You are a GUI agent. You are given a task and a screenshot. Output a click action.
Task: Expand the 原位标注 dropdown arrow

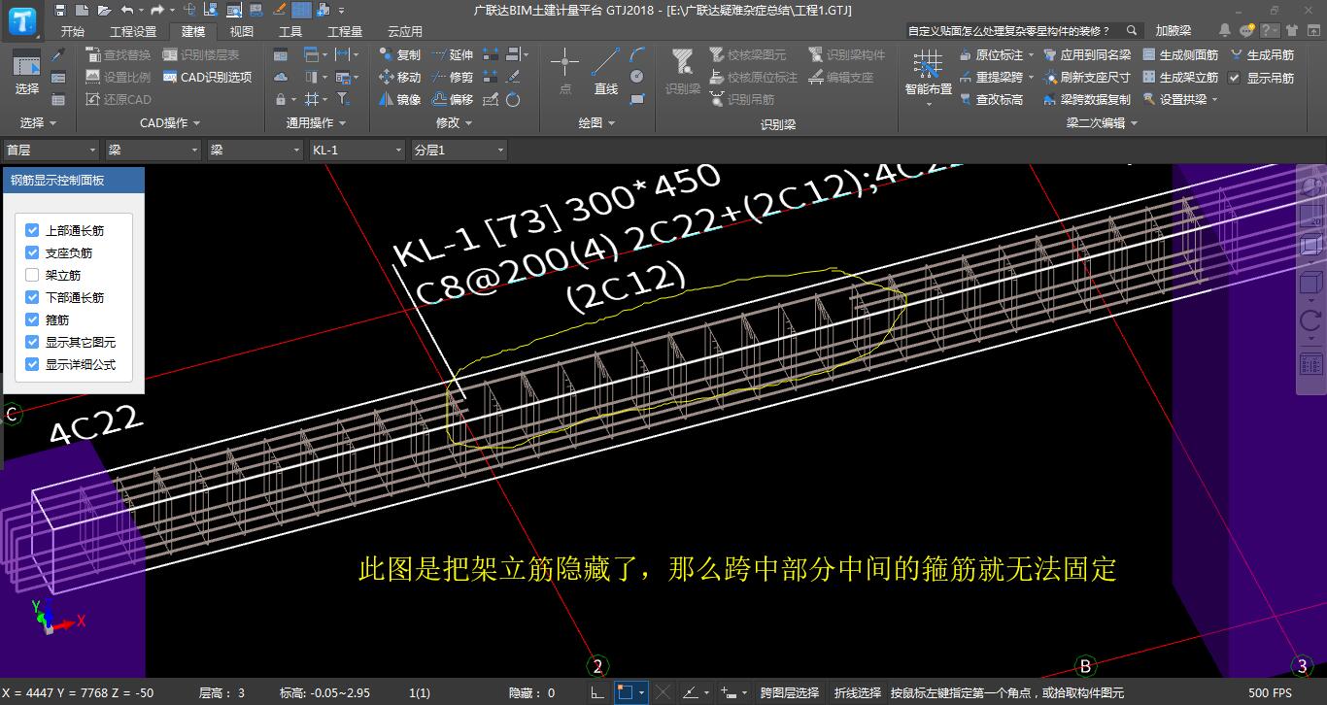pyautogui.click(x=1031, y=55)
